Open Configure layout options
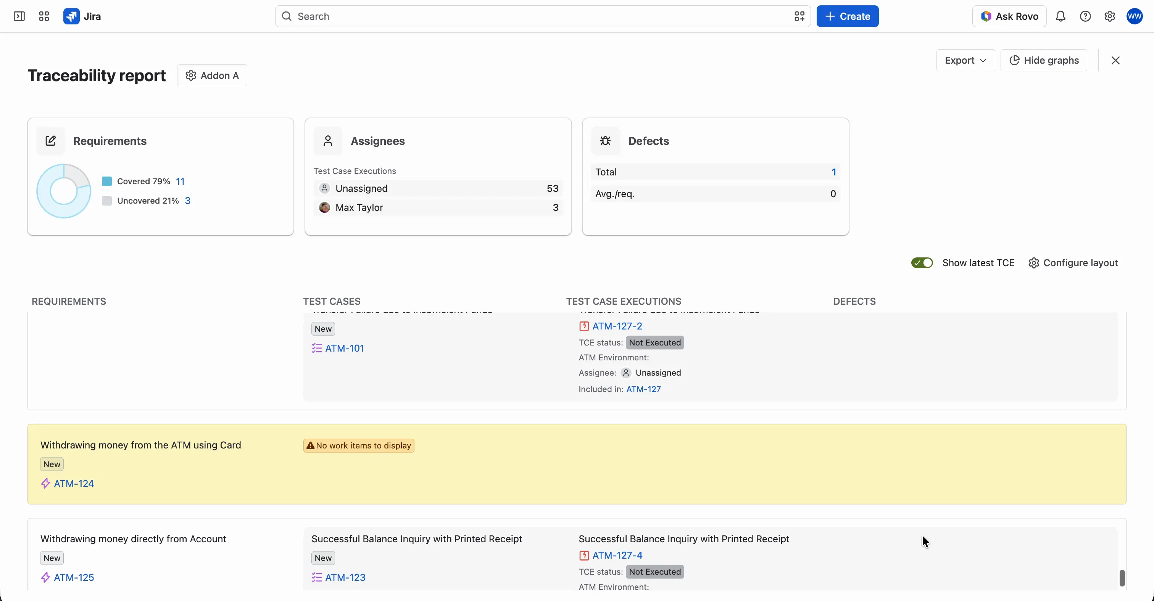The image size is (1154, 601). click(x=1073, y=263)
